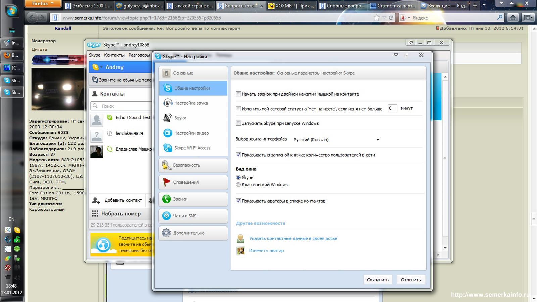The image size is (537, 302).
Task: Enable start call on double-click checkbox
Action: [x=238, y=94]
